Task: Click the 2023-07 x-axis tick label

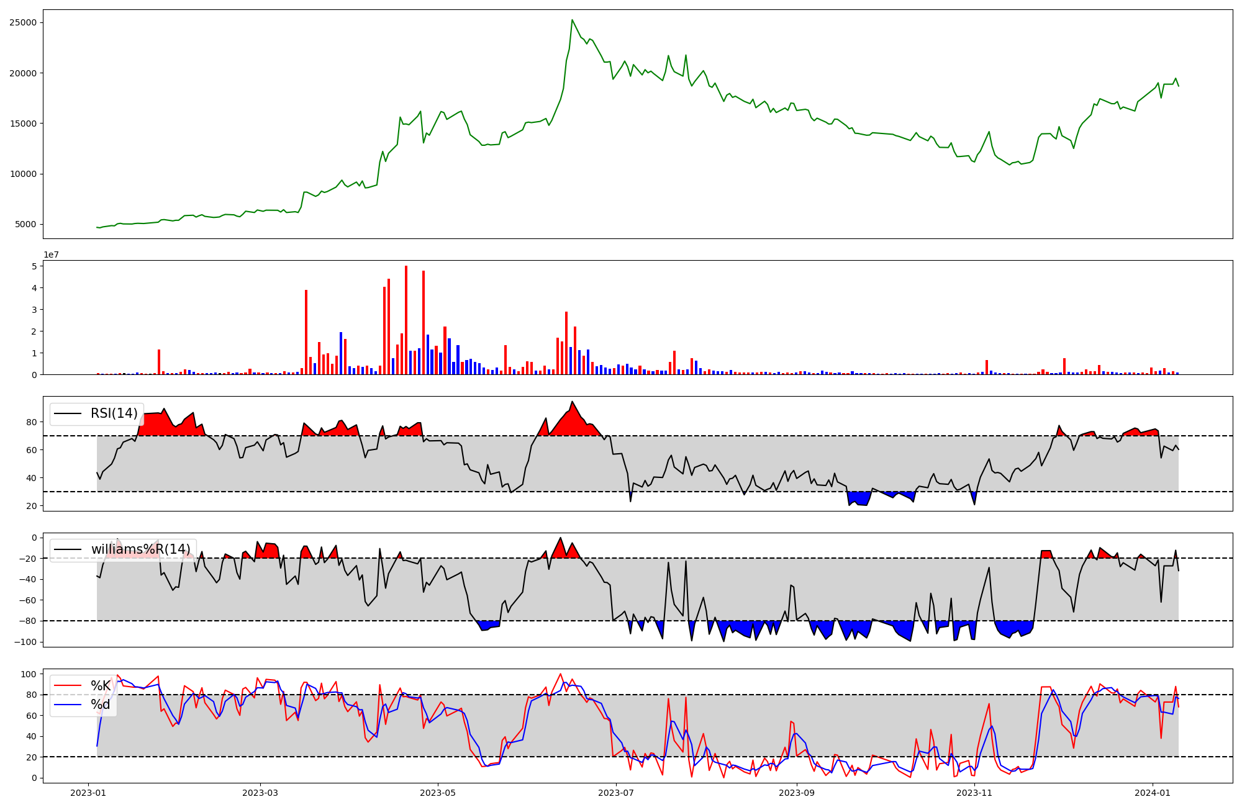Action: (616, 793)
